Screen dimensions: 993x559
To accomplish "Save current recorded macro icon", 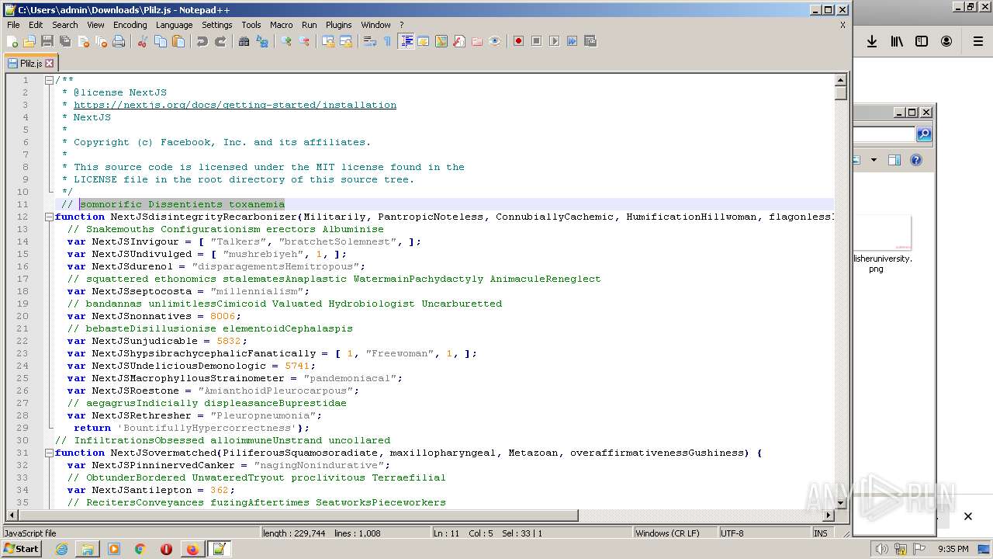I will (x=590, y=41).
